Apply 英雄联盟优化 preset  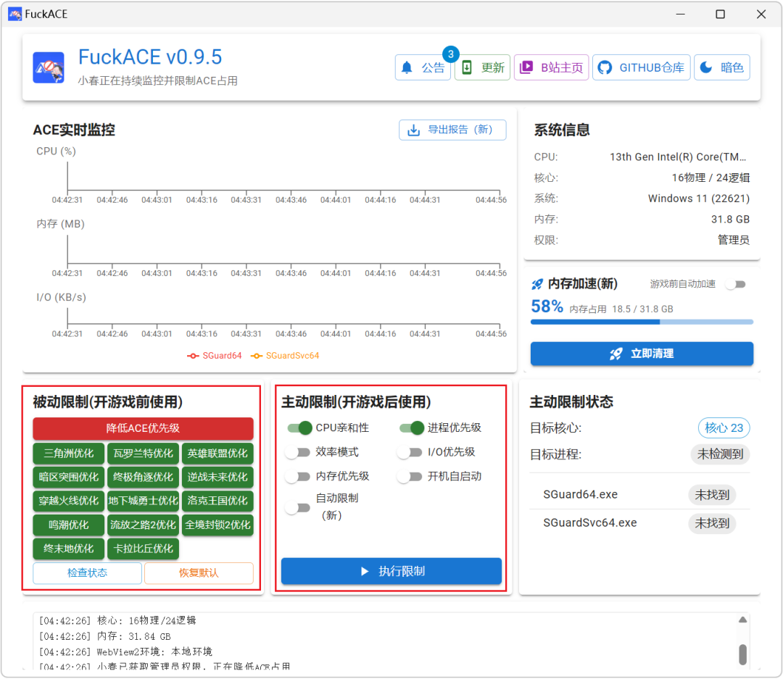pyautogui.click(x=217, y=454)
